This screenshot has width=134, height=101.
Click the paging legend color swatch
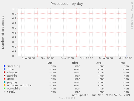click(x=5, y=82)
